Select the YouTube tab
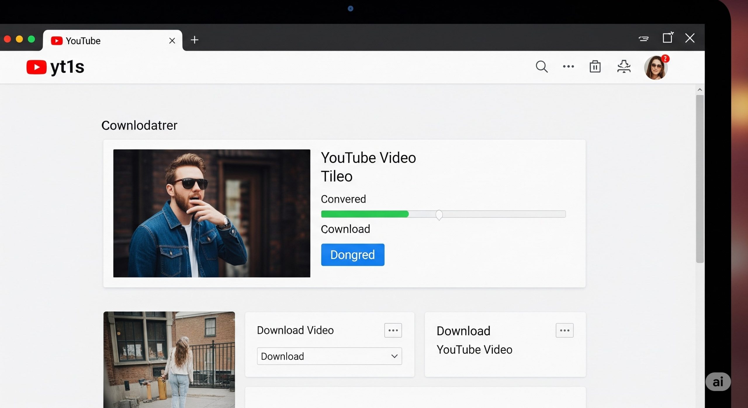 112,40
